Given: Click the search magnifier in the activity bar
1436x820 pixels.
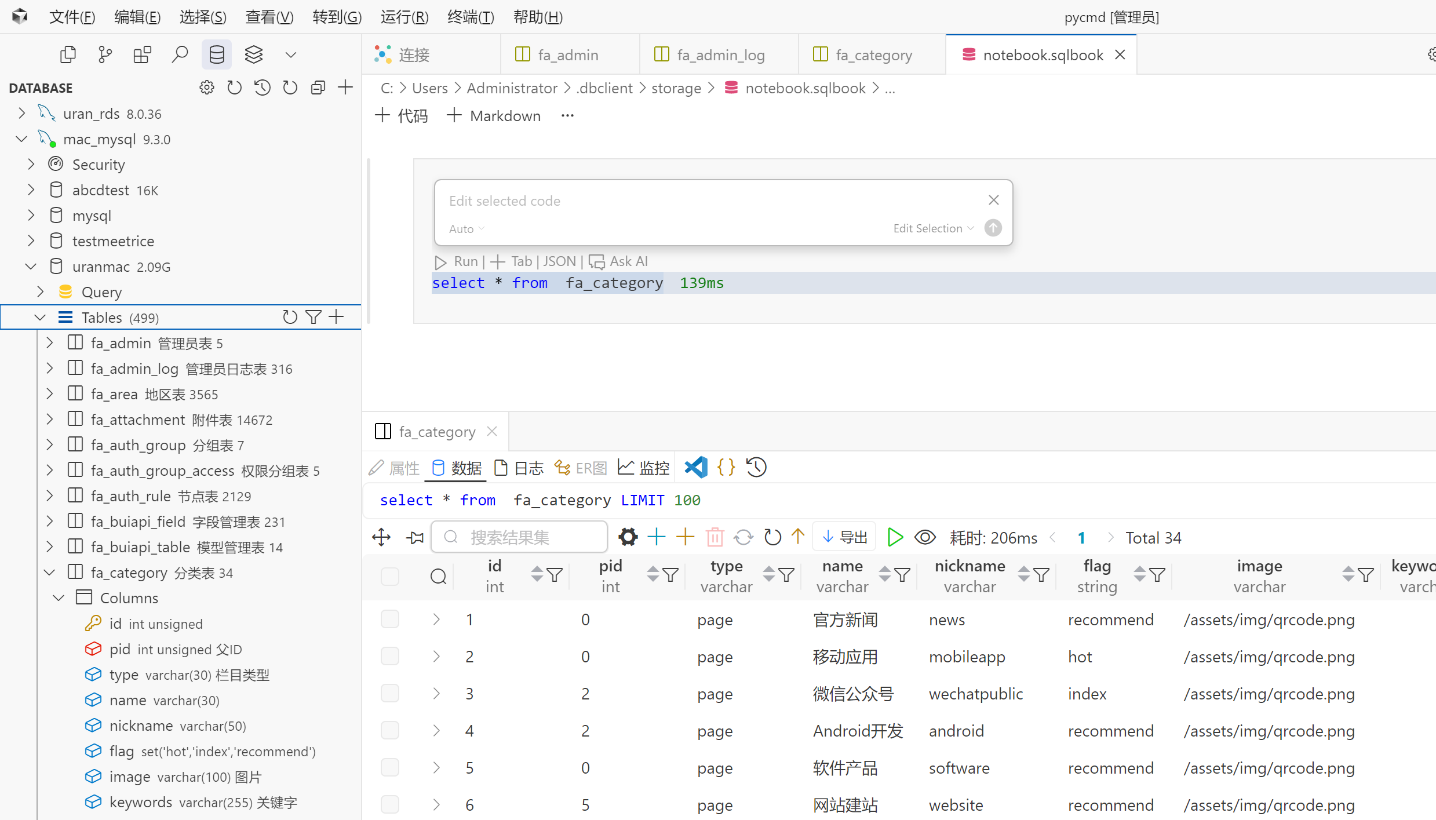Looking at the screenshot, I should pyautogui.click(x=180, y=54).
